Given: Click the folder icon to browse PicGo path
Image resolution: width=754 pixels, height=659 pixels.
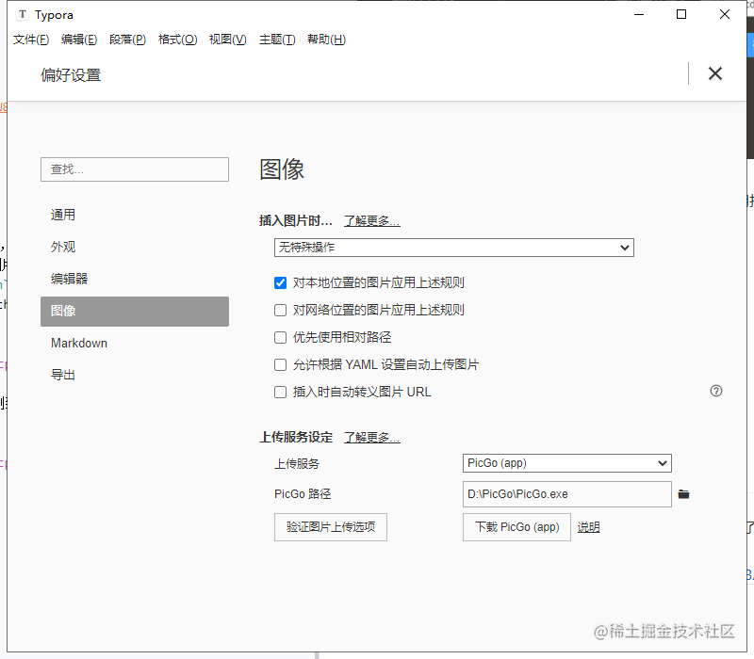Looking at the screenshot, I should [683, 494].
